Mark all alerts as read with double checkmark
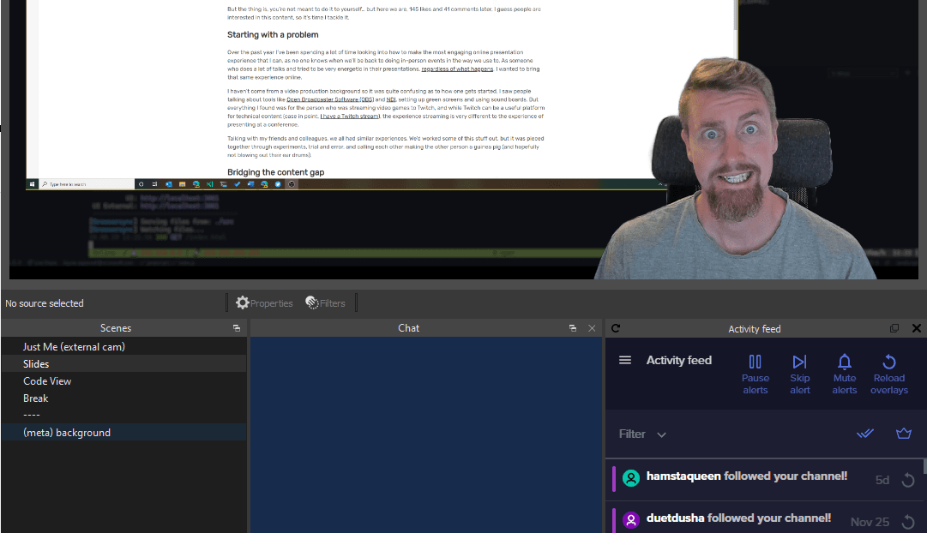The height and width of the screenshot is (533, 927). pyautogui.click(x=864, y=434)
